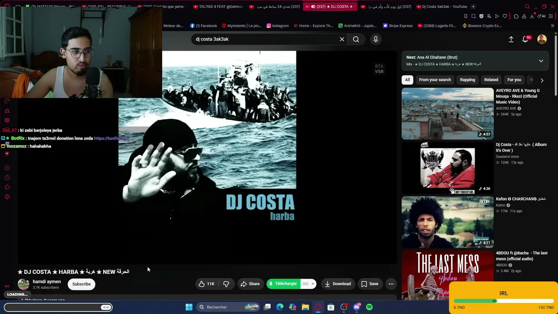The image size is (558, 314).
Task: Click the browser pin icon in toolbar
Action: [466, 16]
